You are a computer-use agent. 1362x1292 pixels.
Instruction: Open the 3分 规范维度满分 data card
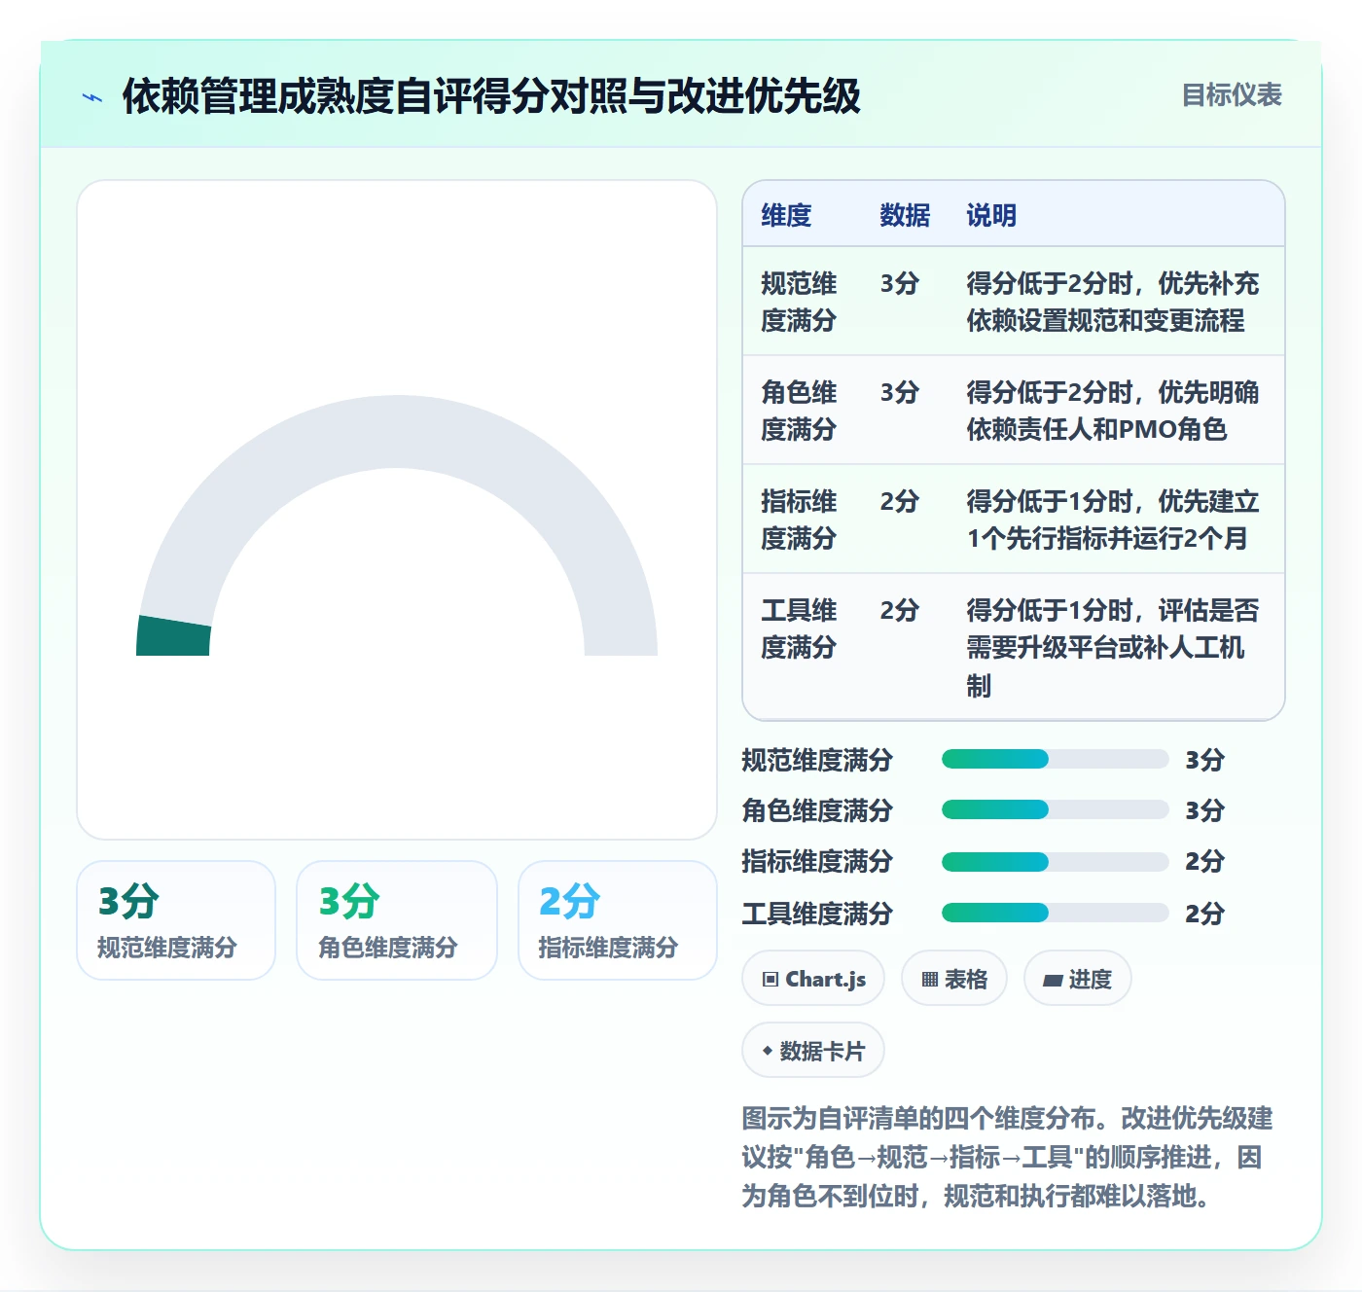176,920
